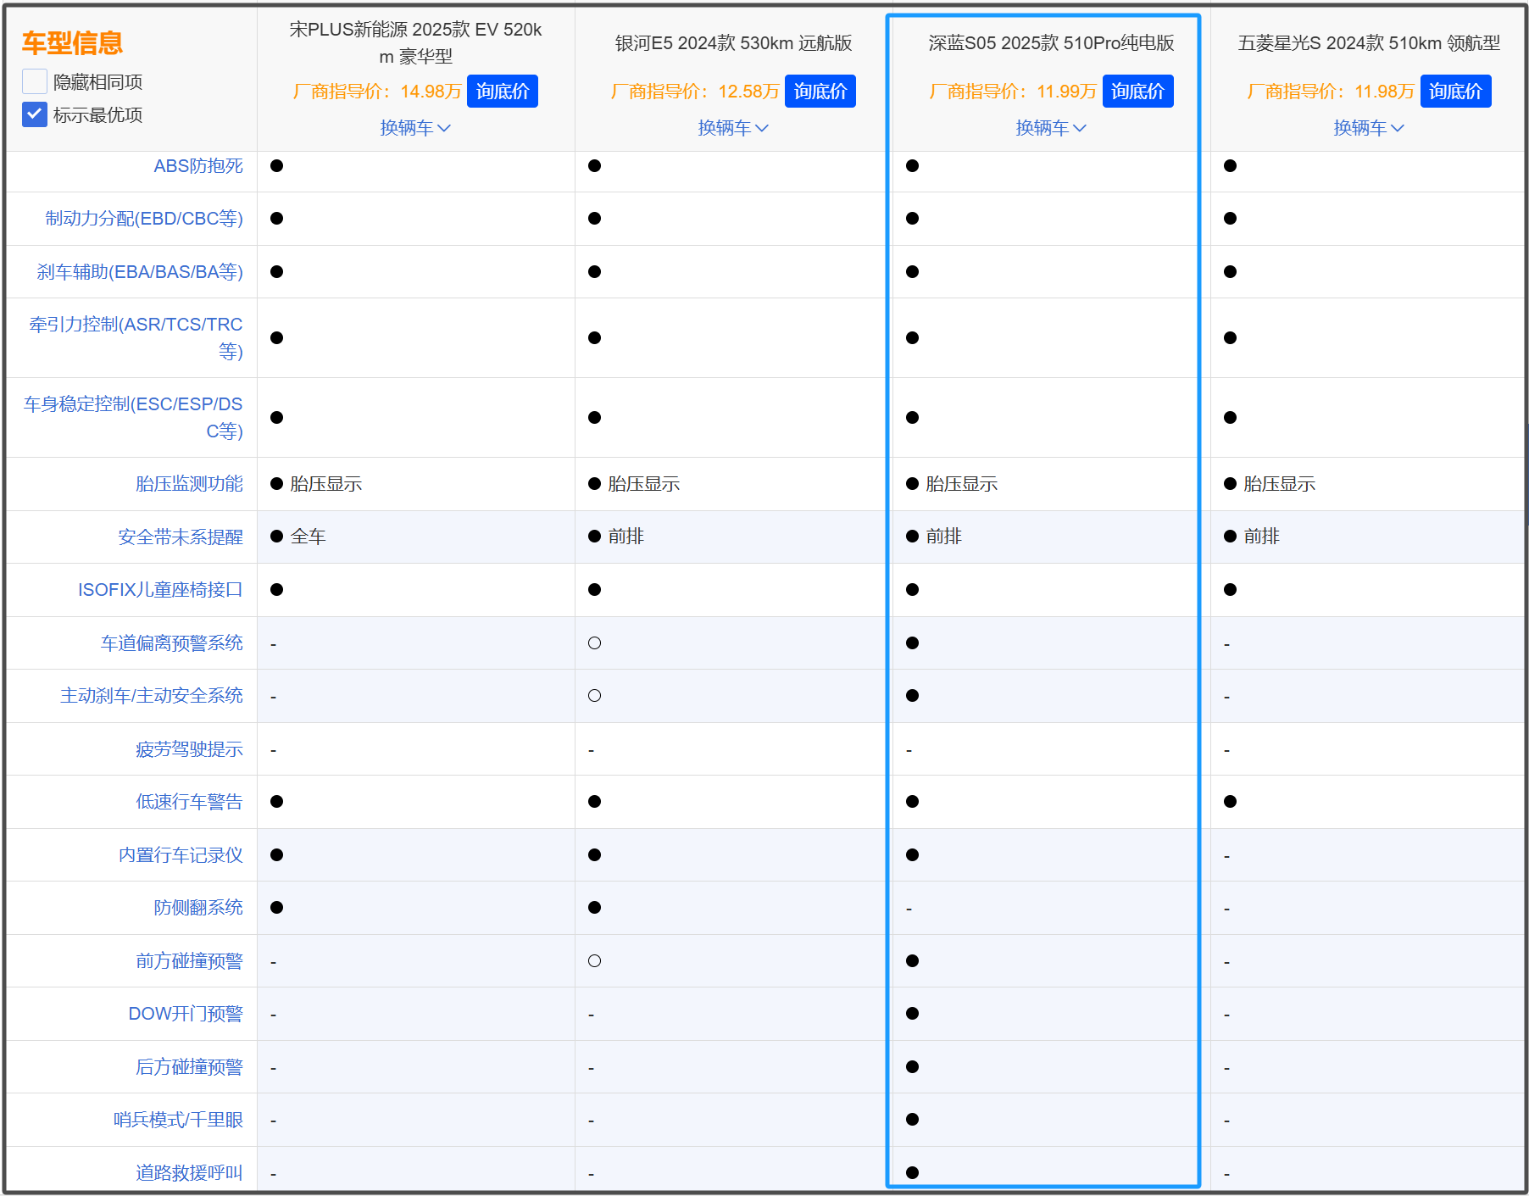Open the 牵引力控制(ASR/TCS/TRC等) link
The height and width of the screenshot is (1196, 1529).
136,337
